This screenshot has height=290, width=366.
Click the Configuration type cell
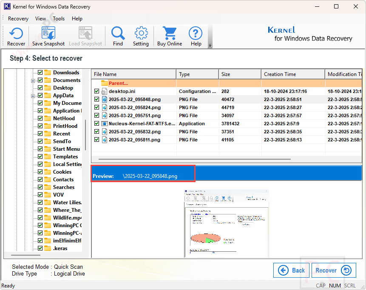tap(198, 91)
